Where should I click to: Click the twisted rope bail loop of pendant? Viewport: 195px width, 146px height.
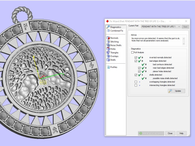click(x=22, y=15)
